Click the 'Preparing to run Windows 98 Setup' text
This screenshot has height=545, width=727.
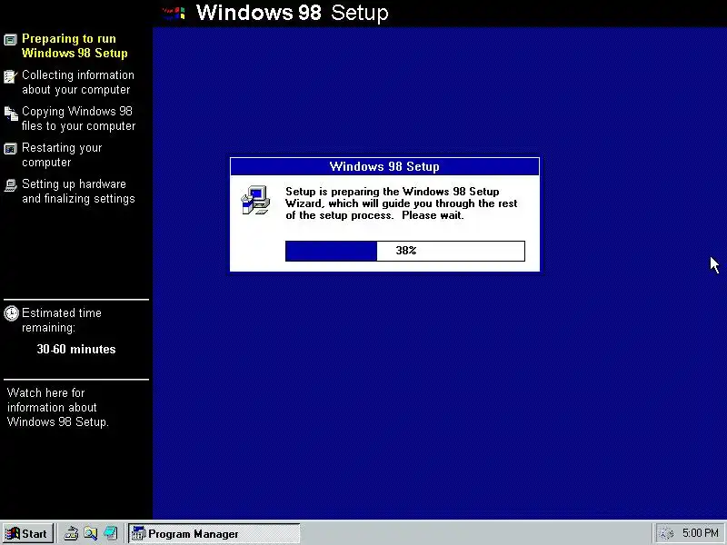[75, 46]
